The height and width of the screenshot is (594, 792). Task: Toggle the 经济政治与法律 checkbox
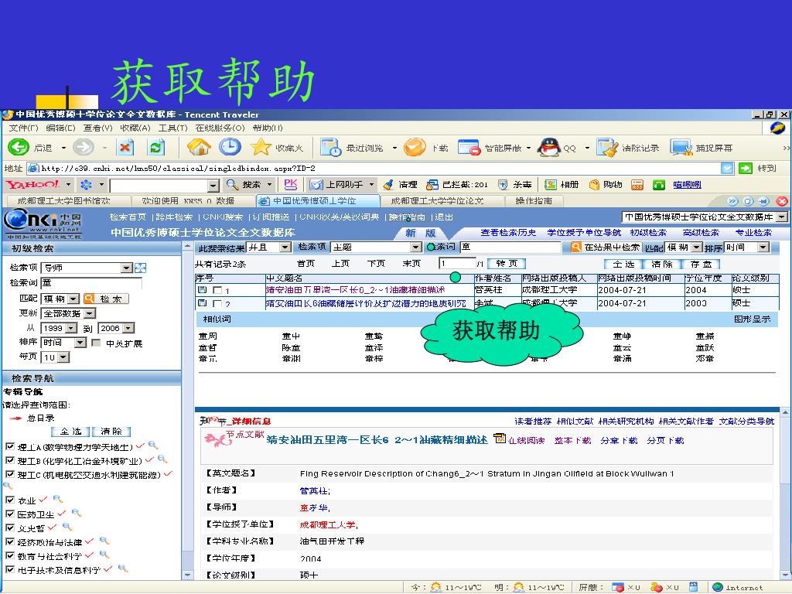pyautogui.click(x=9, y=541)
